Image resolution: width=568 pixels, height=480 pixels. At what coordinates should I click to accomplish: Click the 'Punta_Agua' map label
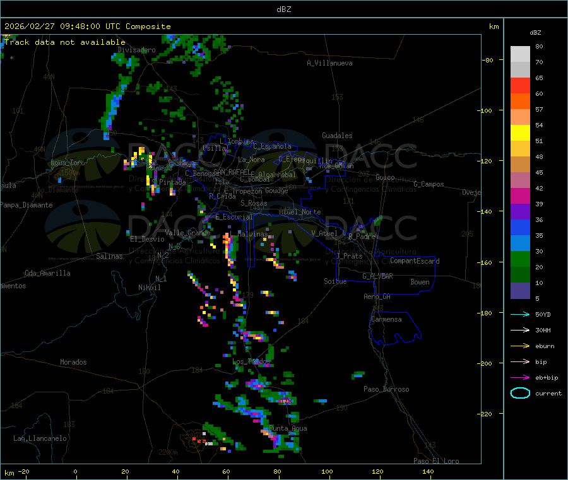[x=288, y=428]
